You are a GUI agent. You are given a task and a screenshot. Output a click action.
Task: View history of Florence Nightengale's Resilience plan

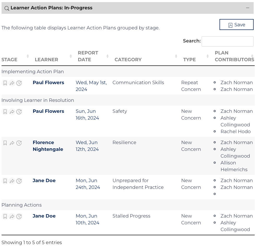point(19,143)
